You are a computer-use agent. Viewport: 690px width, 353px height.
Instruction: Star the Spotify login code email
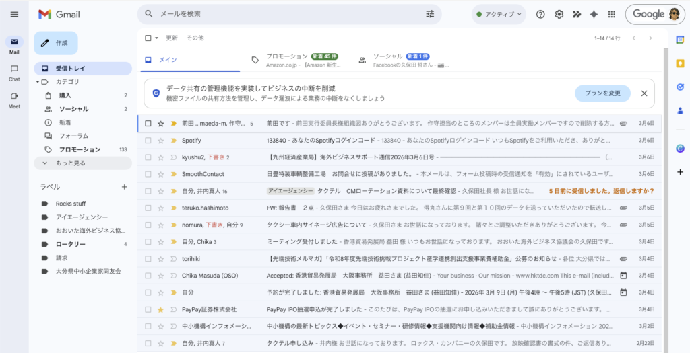[x=160, y=141]
